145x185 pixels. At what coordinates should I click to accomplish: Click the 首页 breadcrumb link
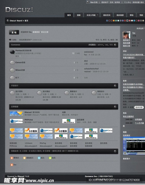coord(27,21)
